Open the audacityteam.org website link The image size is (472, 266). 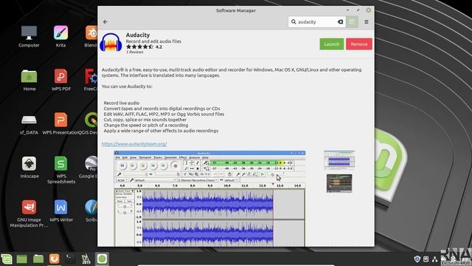[134, 144]
